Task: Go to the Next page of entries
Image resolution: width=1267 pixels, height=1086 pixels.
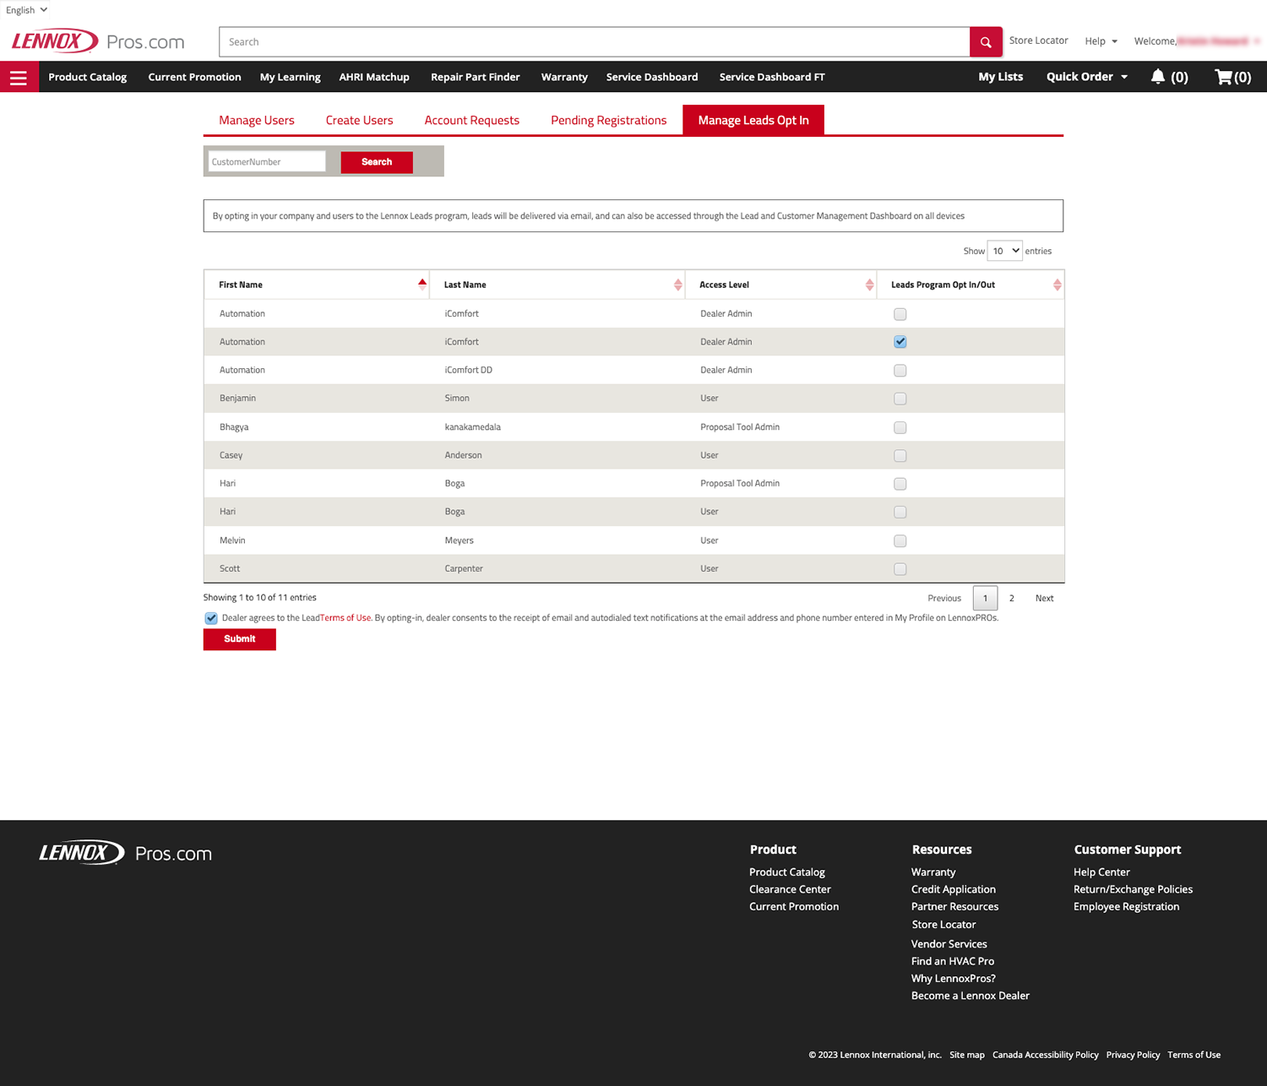Action: [1045, 598]
